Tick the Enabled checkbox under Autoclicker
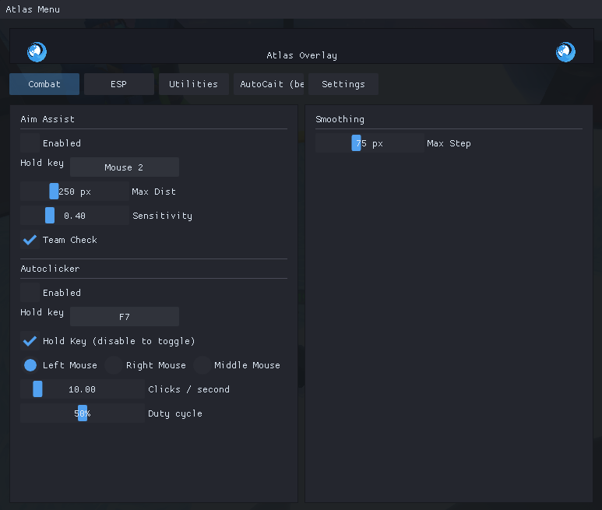This screenshot has height=510, width=602. click(30, 293)
